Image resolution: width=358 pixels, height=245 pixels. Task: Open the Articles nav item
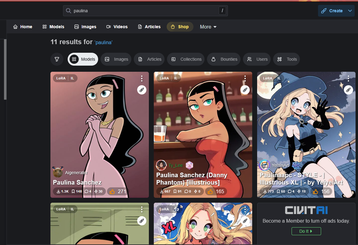coord(149,27)
